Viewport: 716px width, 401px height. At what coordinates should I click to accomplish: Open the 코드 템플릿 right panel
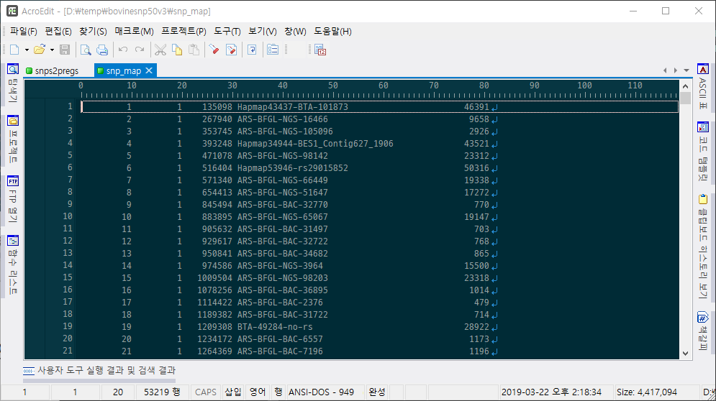coord(703,152)
